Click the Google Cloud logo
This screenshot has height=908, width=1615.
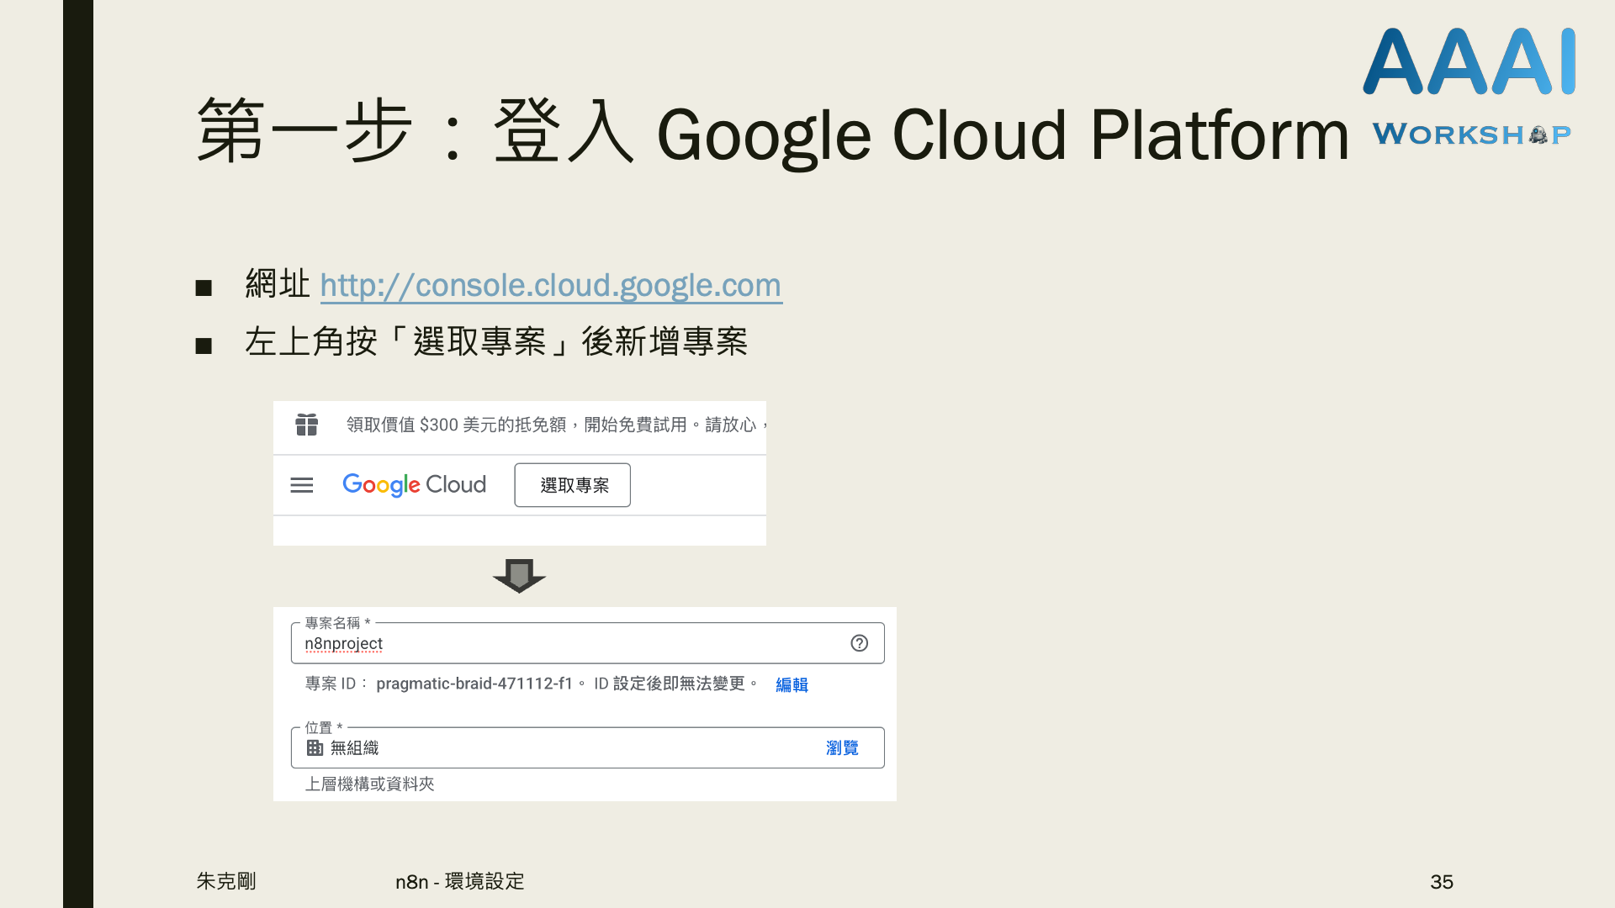[x=414, y=485]
